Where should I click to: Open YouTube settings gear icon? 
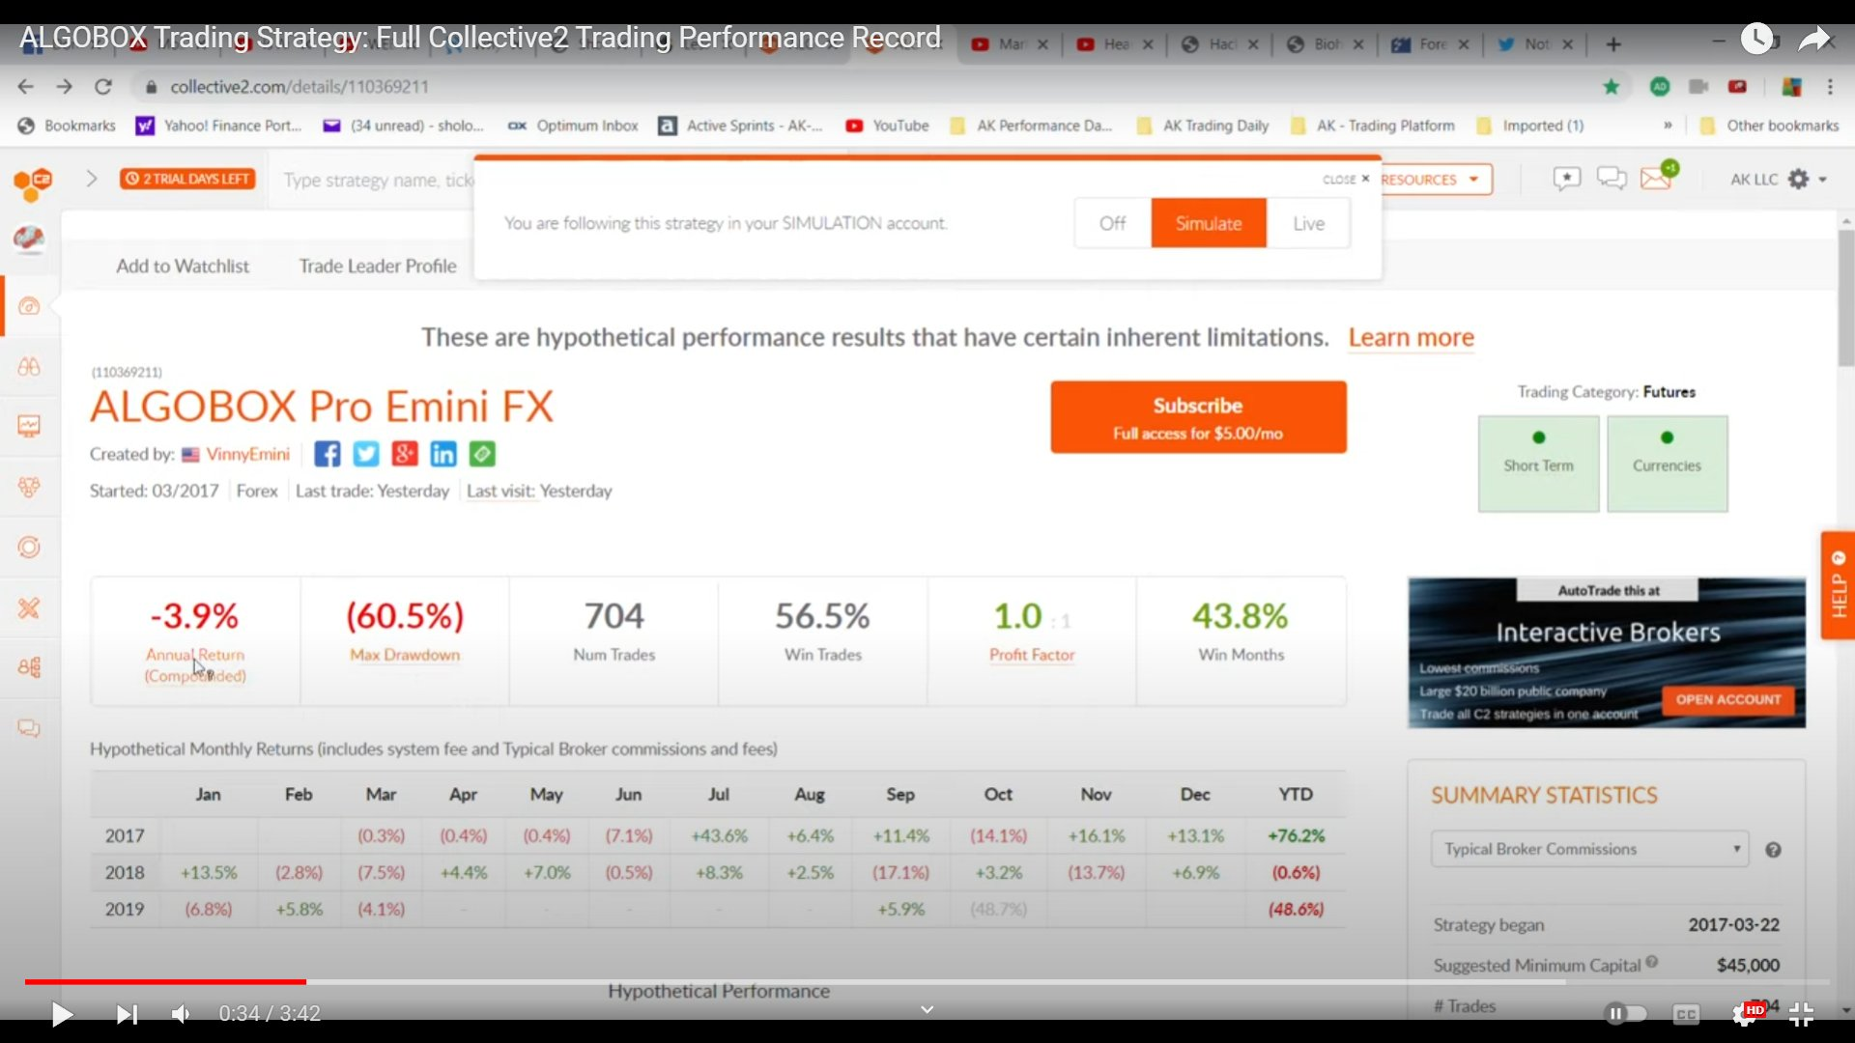(x=1745, y=1013)
